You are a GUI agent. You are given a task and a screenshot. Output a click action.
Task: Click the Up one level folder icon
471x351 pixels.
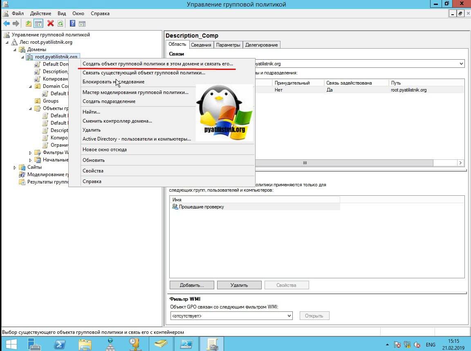[29, 24]
